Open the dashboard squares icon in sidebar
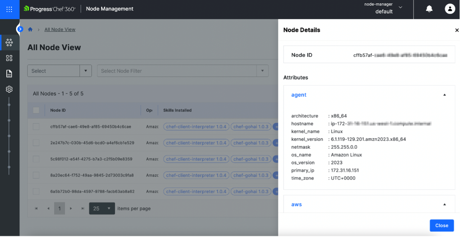The width and height of the screenshot is (461, 237). 9,58
